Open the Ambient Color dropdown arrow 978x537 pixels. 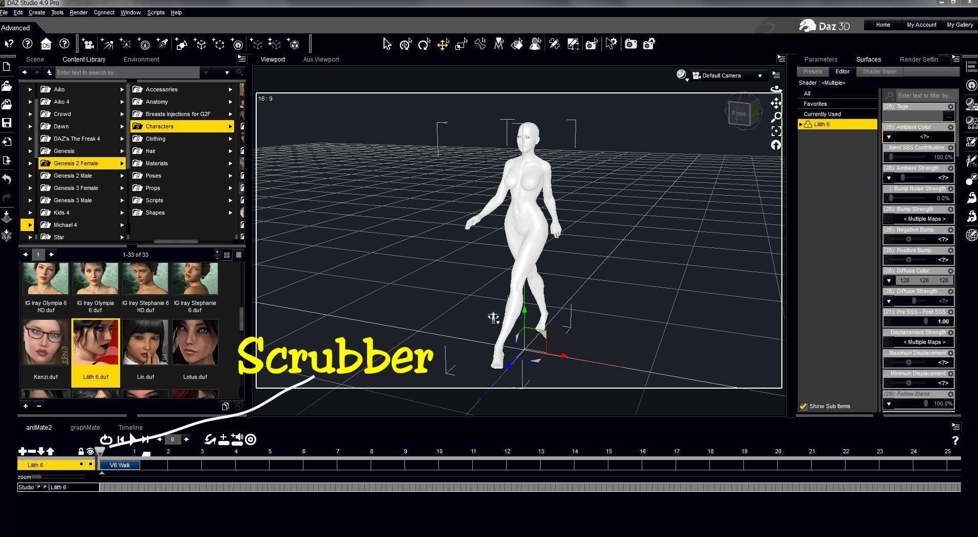(x=889, y=137)
